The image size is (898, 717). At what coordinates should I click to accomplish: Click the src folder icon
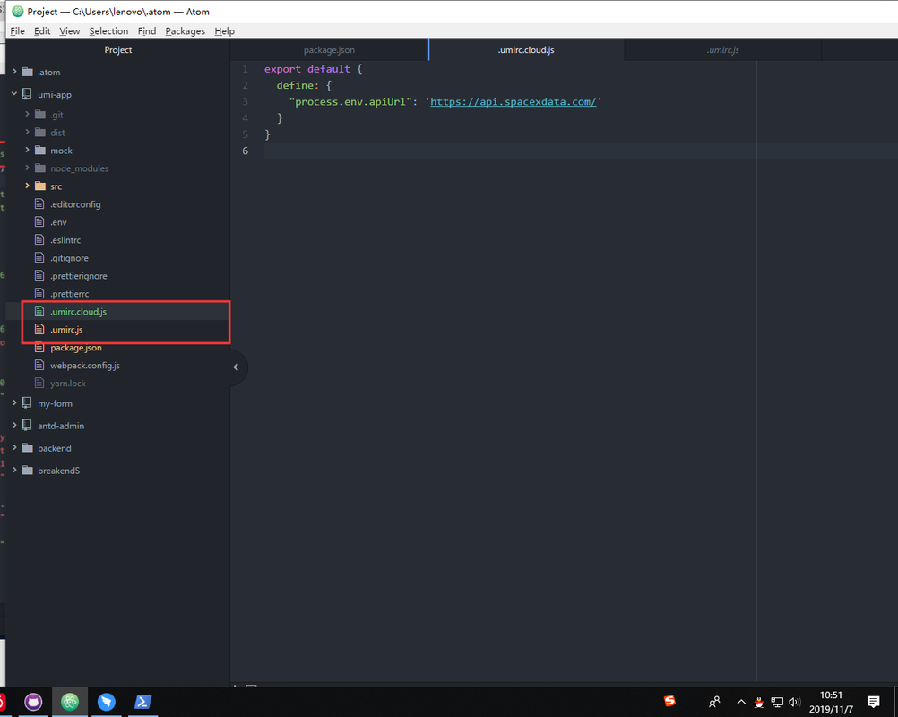(40, 186)
